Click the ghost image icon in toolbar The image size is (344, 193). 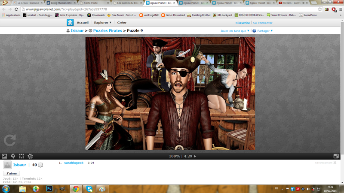click(x=13, y=156)
